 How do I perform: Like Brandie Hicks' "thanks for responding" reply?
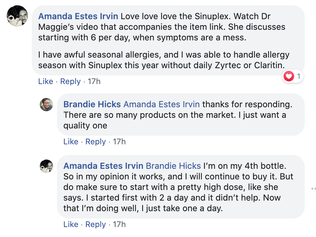click(x=71, y=142)
